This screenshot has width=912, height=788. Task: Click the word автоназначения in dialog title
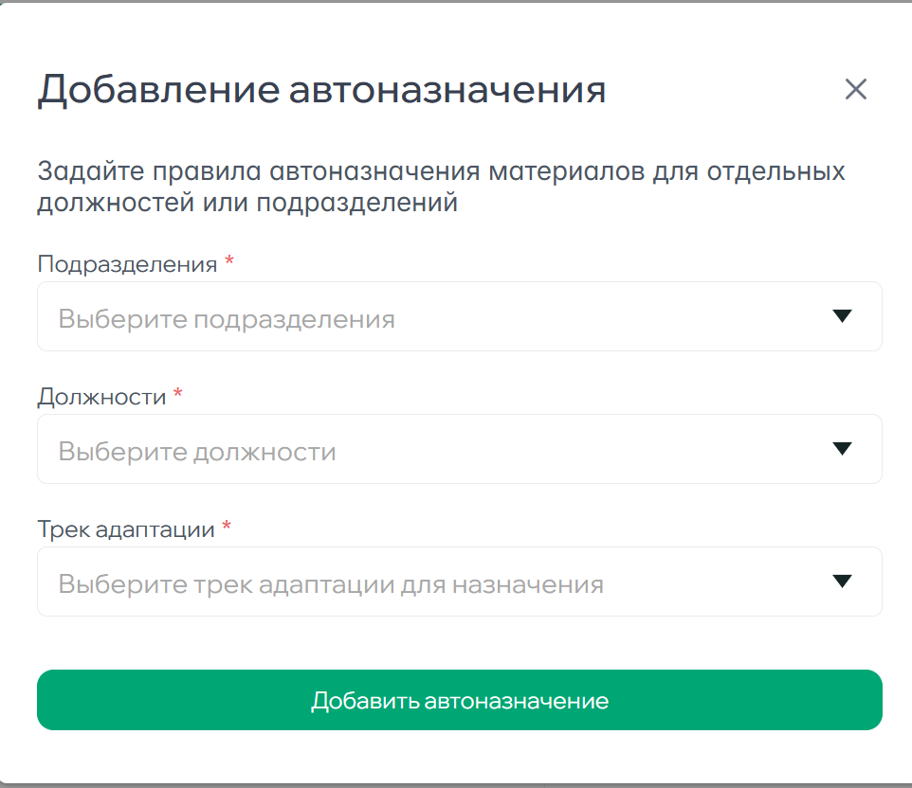point(447,91)
